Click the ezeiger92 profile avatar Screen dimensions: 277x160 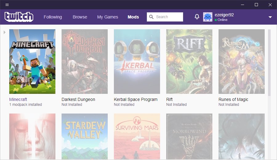click(208, 17)
